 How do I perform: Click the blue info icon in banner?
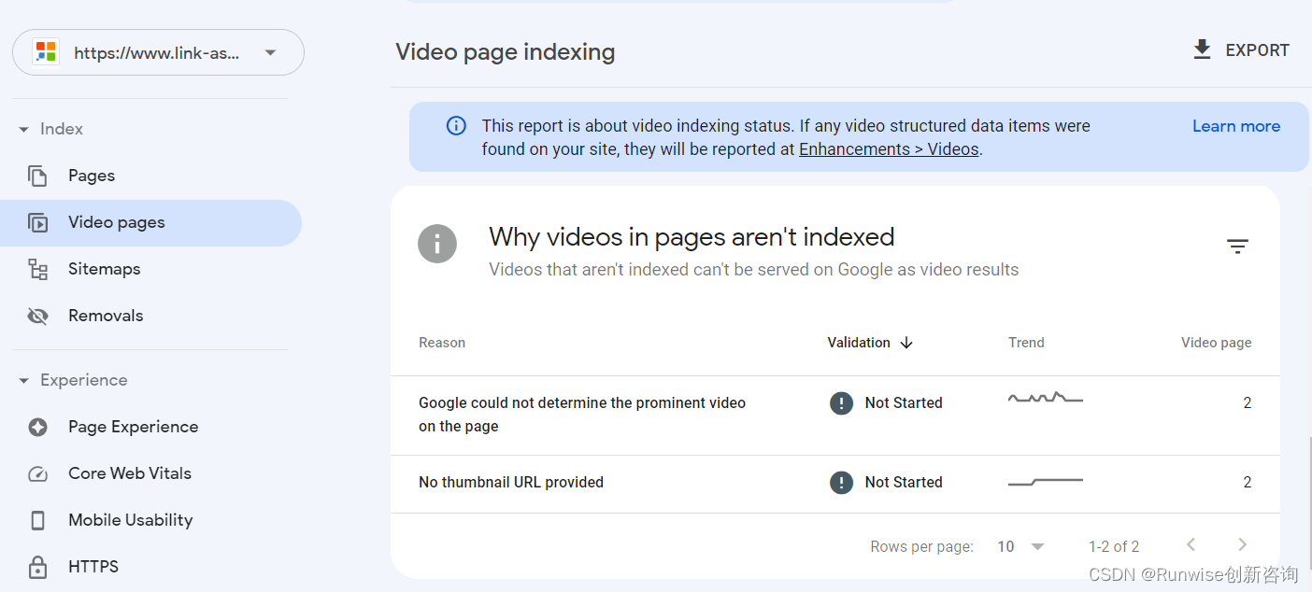[456, 125]
